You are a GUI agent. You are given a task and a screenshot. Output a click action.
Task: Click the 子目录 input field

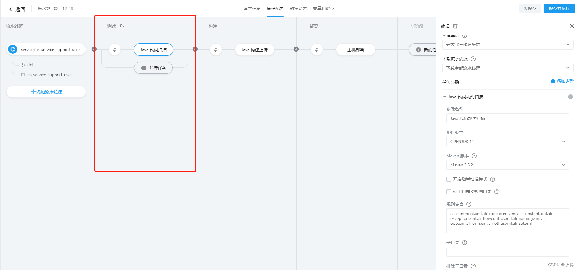point(508,252)
